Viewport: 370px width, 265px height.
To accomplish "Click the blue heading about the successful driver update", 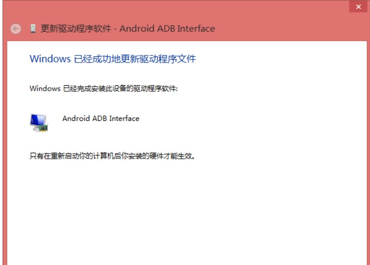I will click(x=112, y=59).
